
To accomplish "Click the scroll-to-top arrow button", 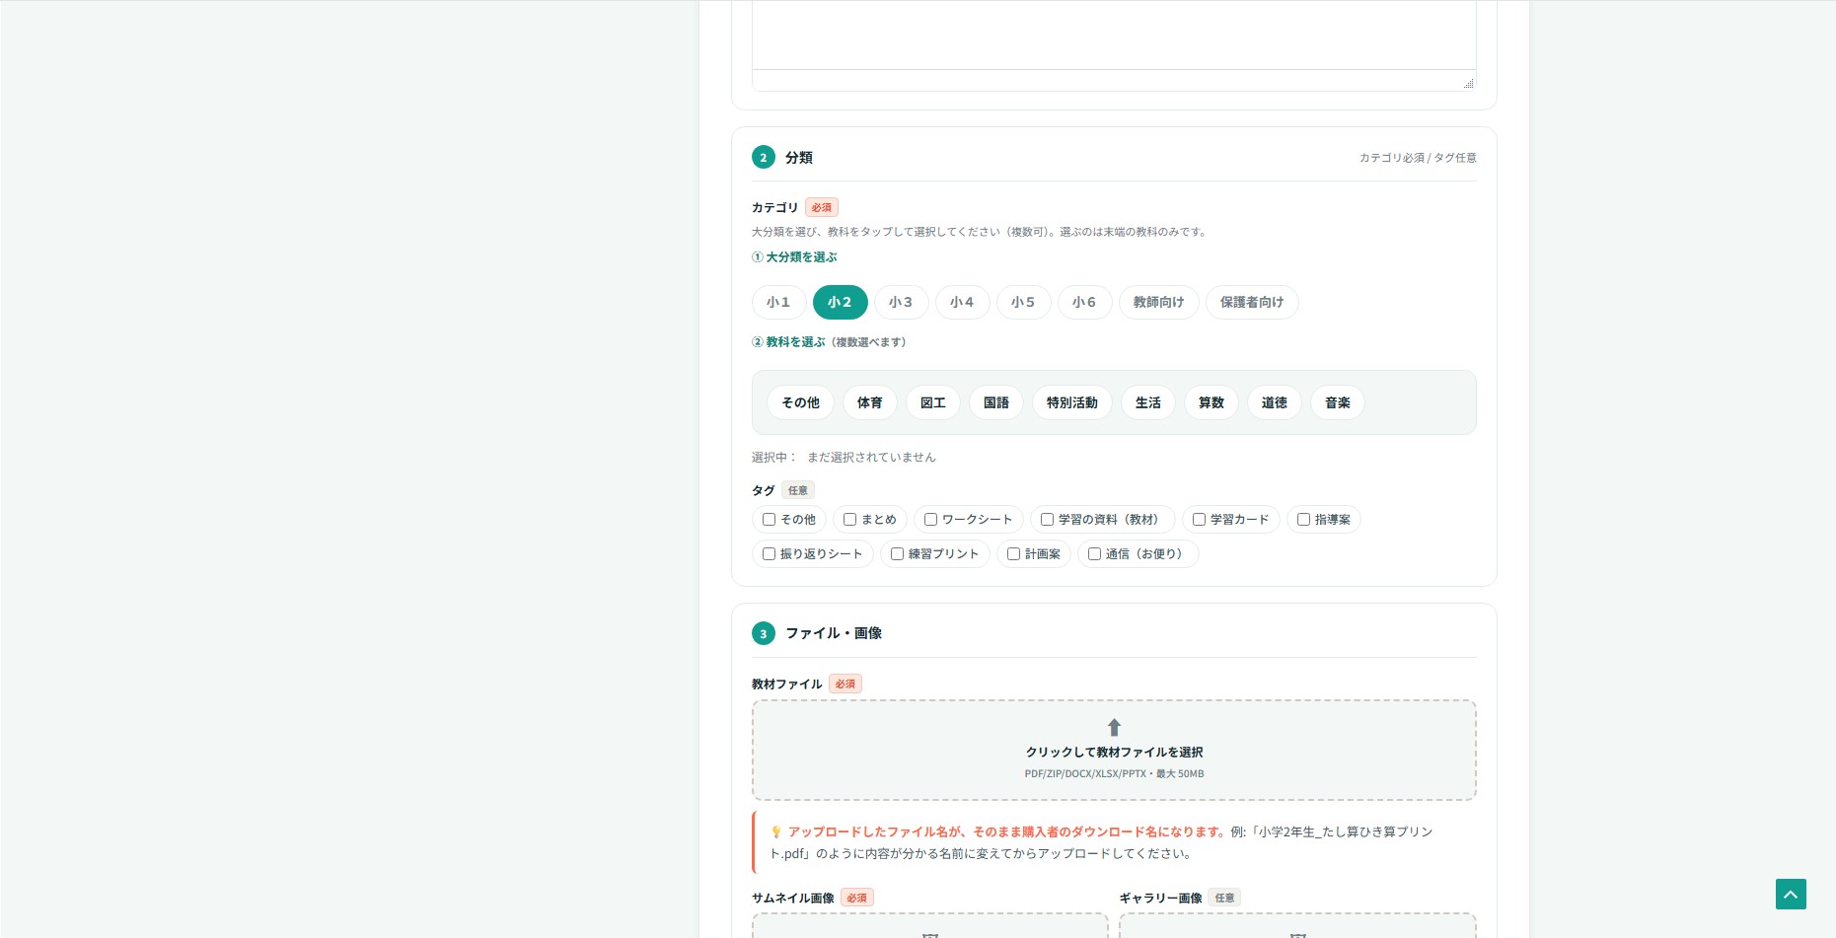I will [x=1791, y=894].
